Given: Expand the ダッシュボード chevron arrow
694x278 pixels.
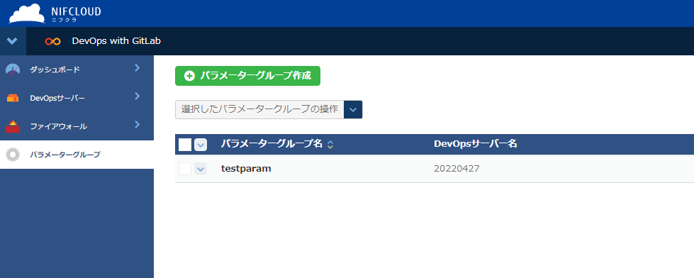Looking at the screenshot, I should click(x=138, y=68).
